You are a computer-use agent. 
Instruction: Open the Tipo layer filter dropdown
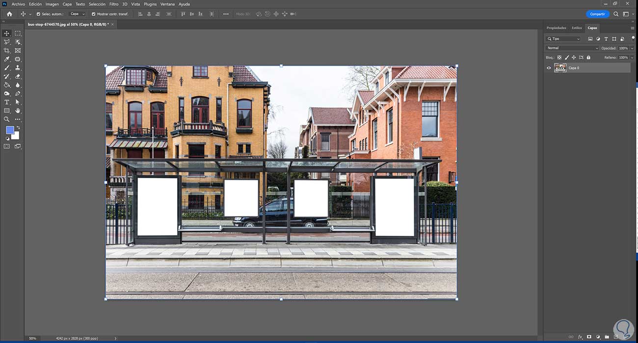[x=563, y=39]
